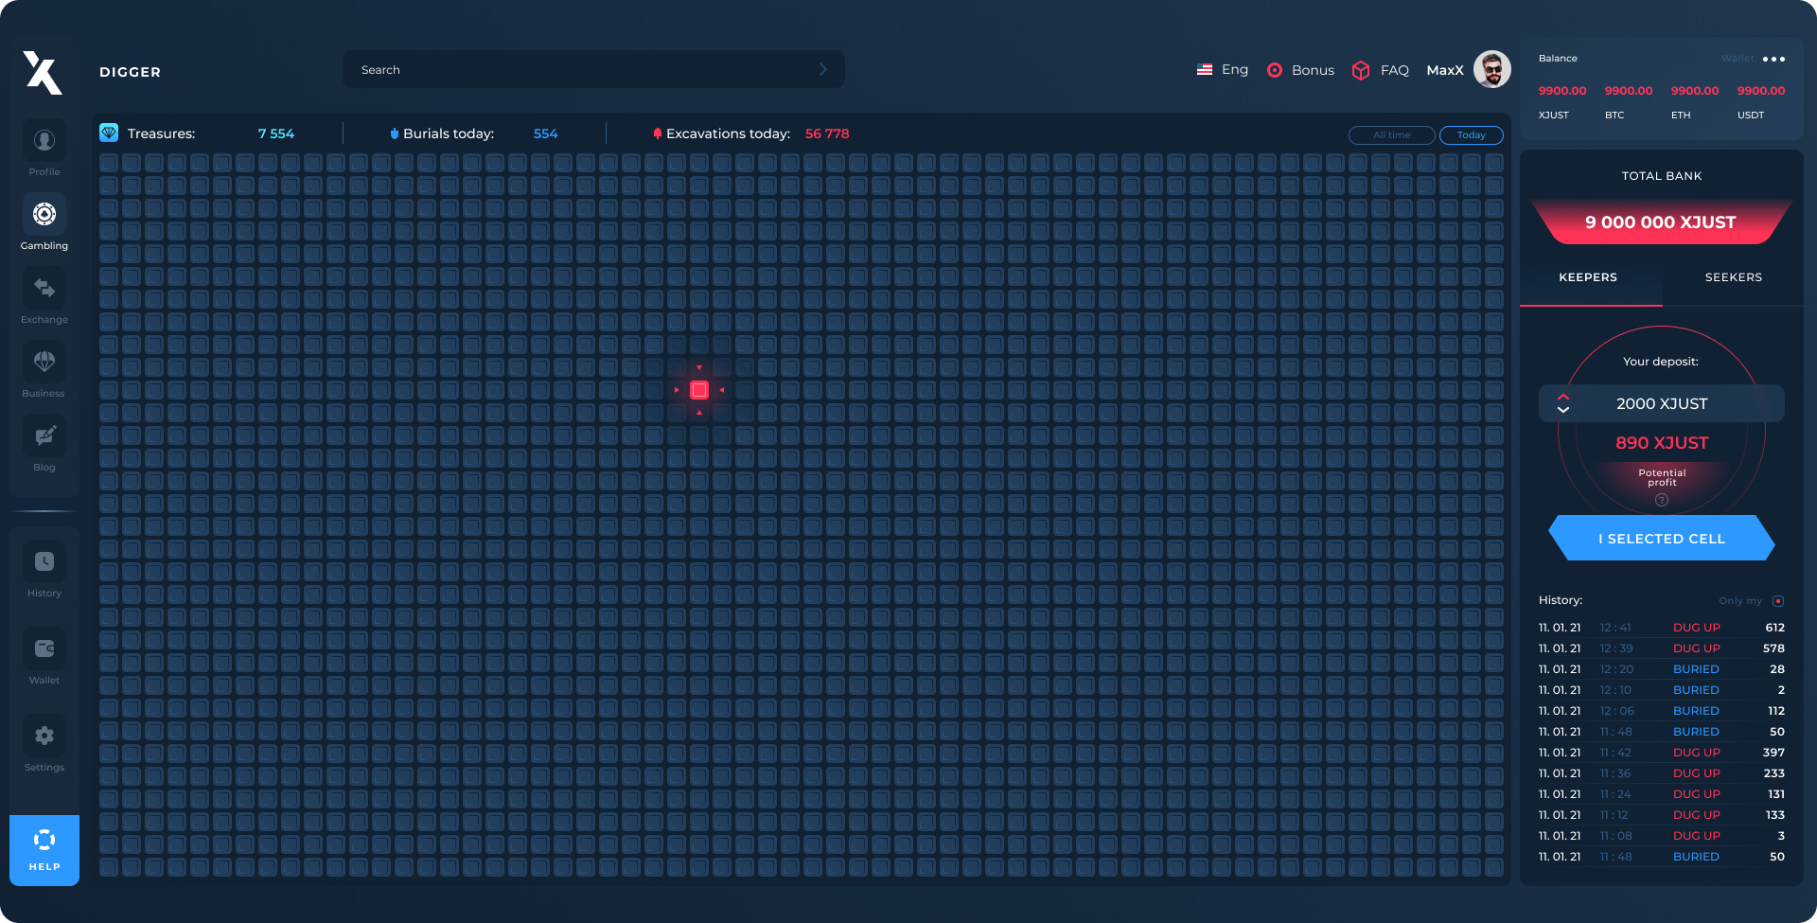The height and width of the screenshot is (923, 1817).
Task: Open the Exchange arrows icon
Action: 44,288
